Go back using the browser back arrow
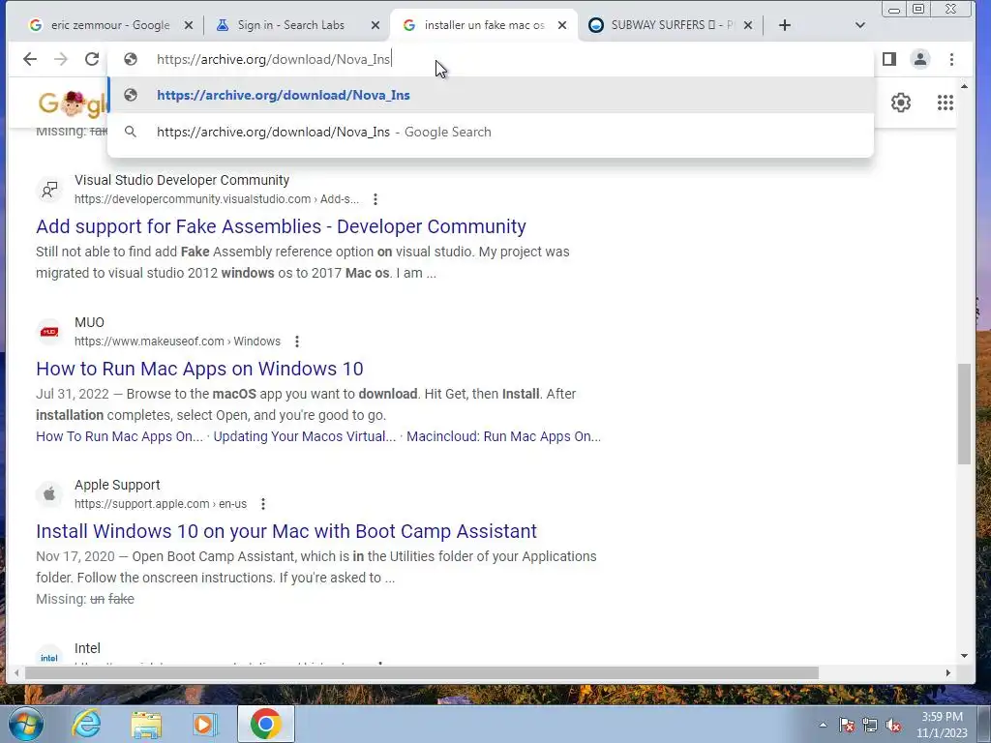991x743 pixels. [x=30, y=59]
